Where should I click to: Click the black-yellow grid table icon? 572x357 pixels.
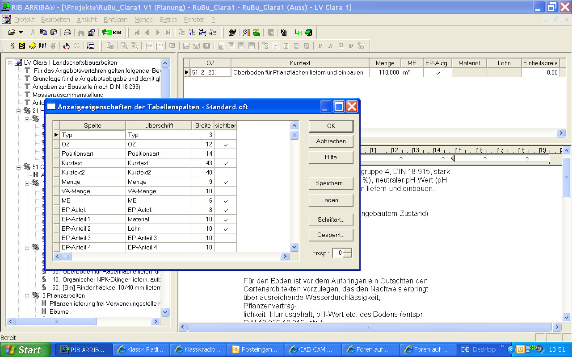pos(232,32)
